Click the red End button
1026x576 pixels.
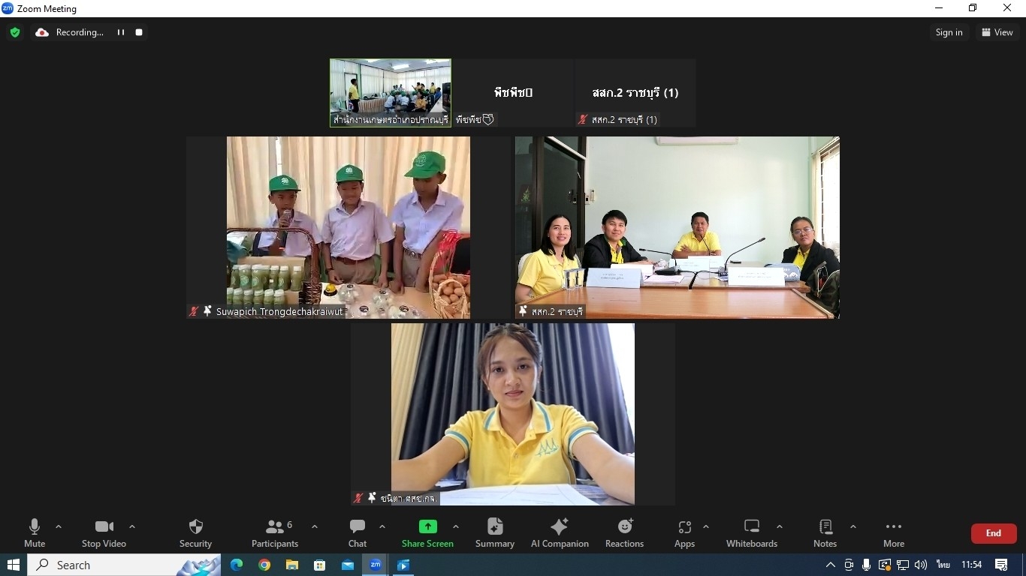[x=993, y=533]
